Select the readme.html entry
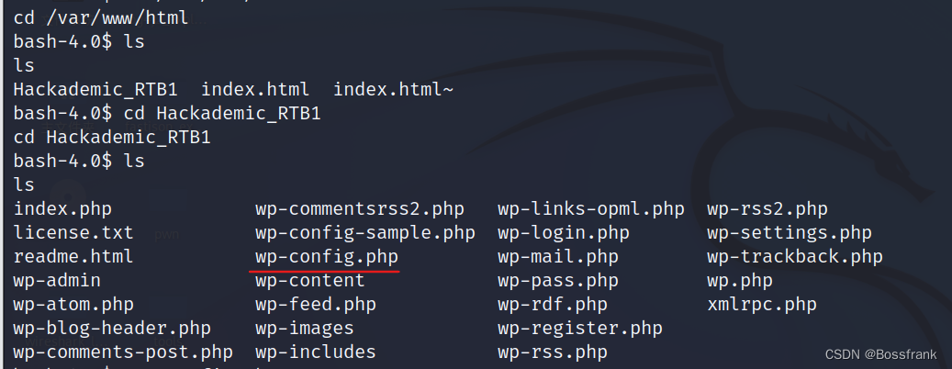 73,257
